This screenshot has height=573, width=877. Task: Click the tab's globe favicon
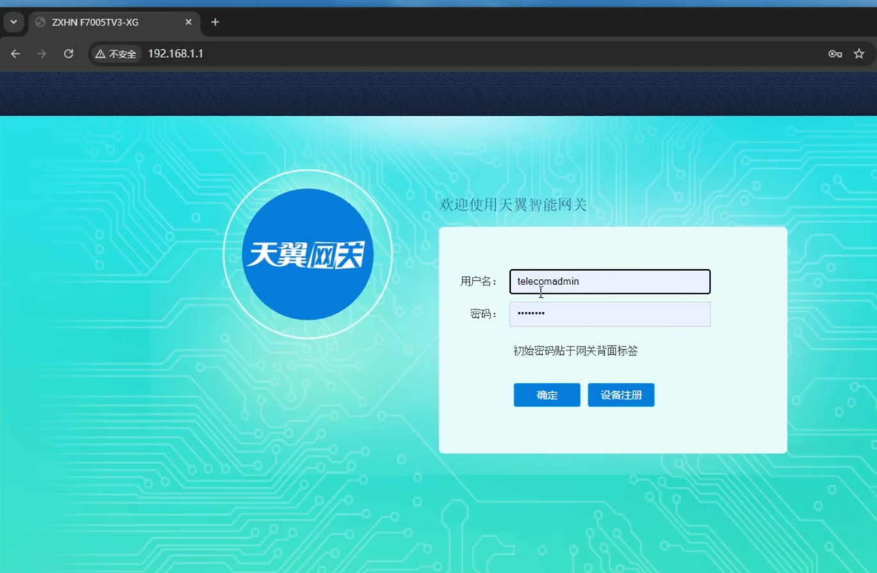pyautogui.click(x=40, y=22)
